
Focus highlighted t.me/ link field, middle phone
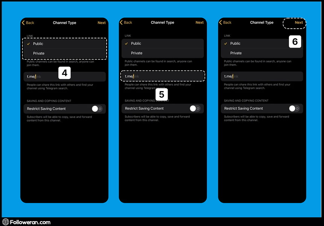pos(163,76)
